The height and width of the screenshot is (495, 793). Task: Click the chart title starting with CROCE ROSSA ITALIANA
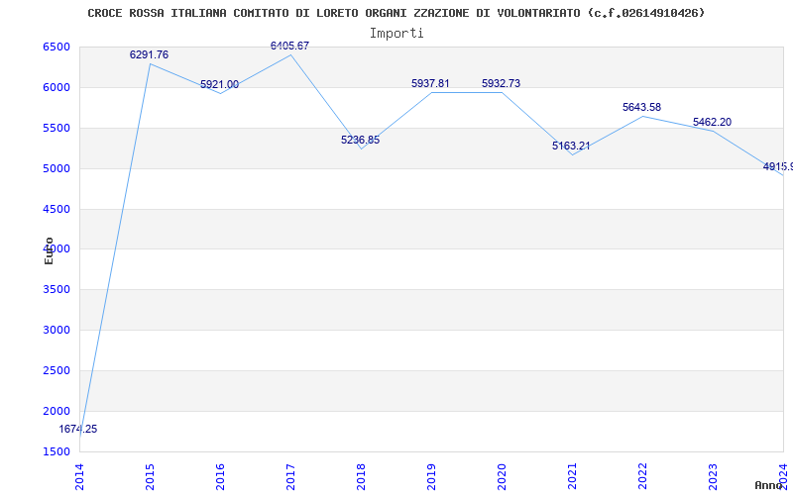tap(396, 13)
